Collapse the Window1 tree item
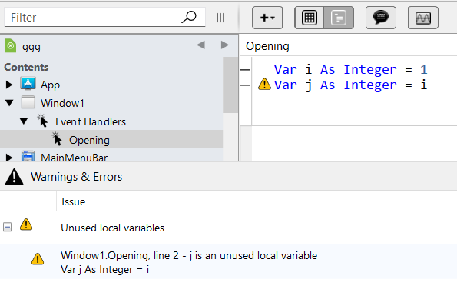Image resolution: width=457 pixels, height=296 pixels. 9,103
